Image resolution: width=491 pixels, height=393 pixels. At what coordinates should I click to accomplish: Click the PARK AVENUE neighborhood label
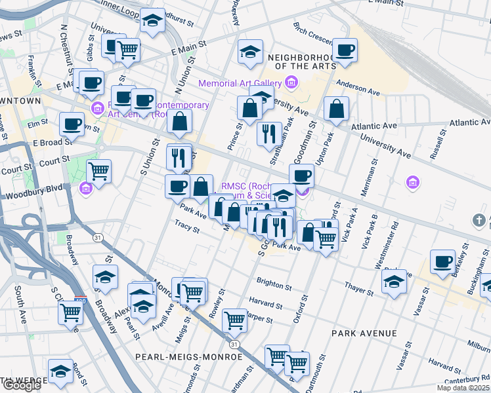(x=364, y=333)
